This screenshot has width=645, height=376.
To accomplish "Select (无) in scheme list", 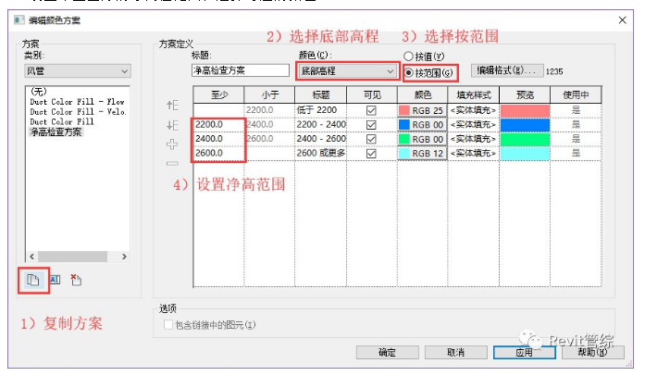I will pyautogui.click(x=39, y=92).
